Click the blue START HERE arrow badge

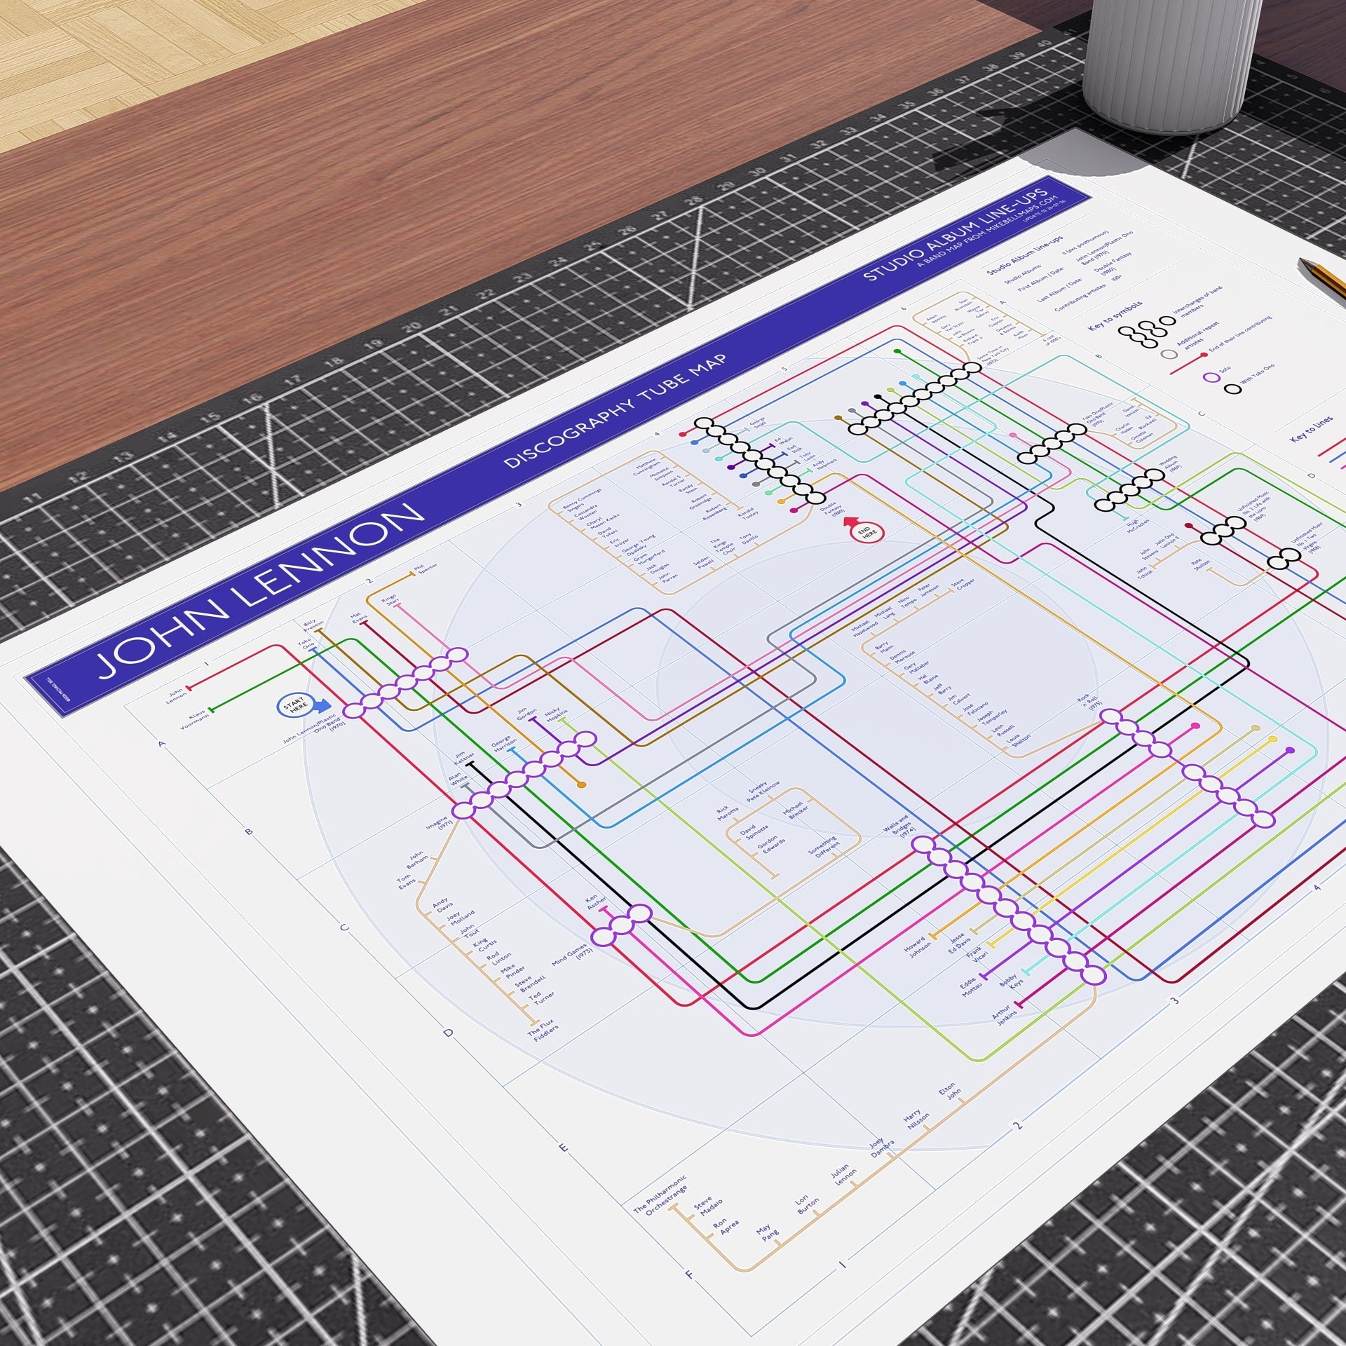coord(299,707)
